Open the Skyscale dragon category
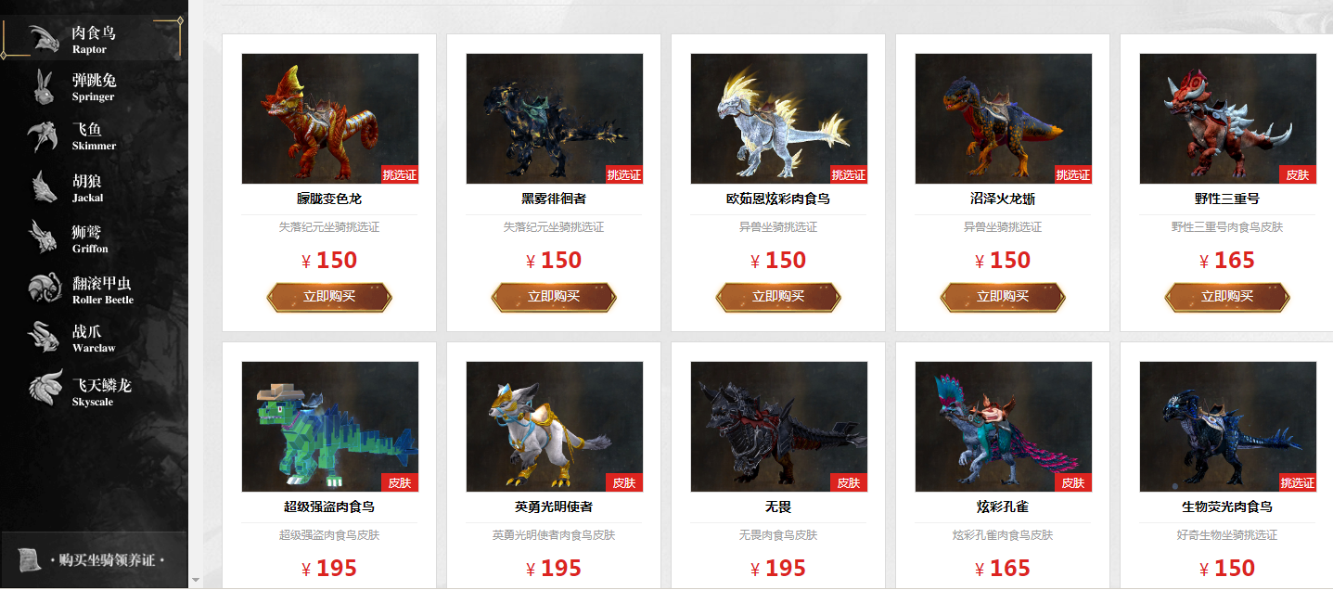This screenshot has width=1333, height=590. [x=45, y=388]
